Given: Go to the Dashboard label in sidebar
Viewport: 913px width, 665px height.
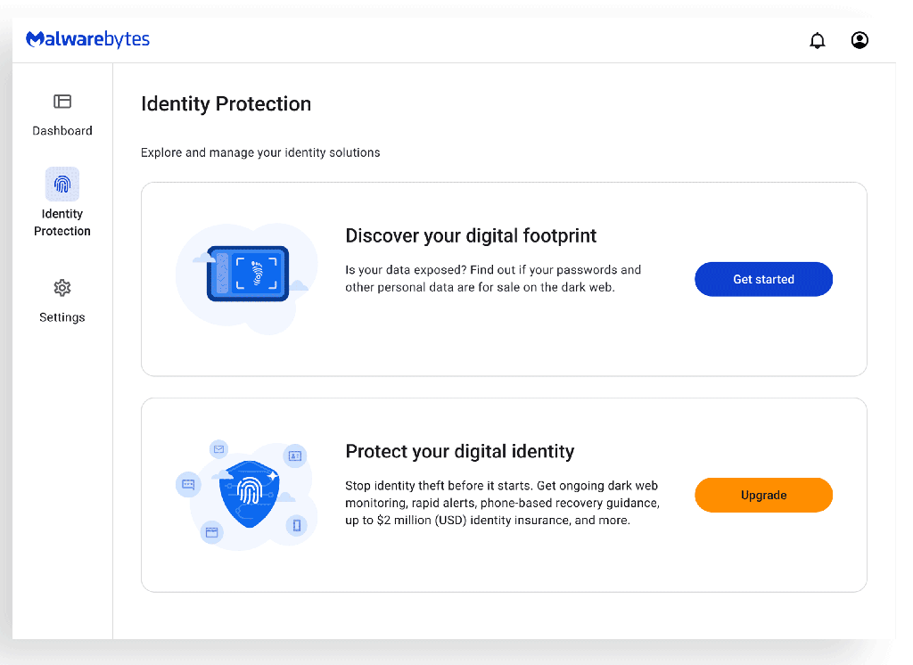Looking at the screenshot, I should (62, 130).
